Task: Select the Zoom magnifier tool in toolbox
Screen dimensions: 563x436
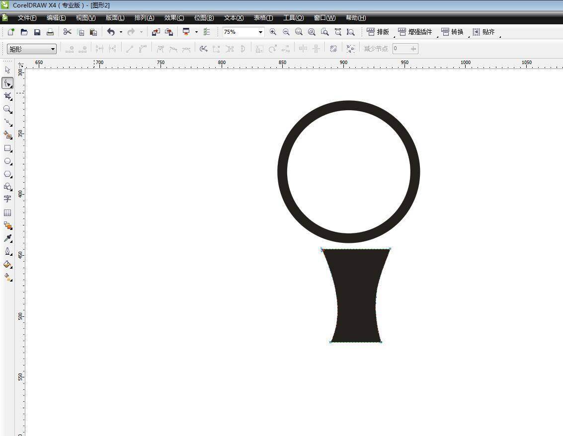Action: click(x=7, y=109)
